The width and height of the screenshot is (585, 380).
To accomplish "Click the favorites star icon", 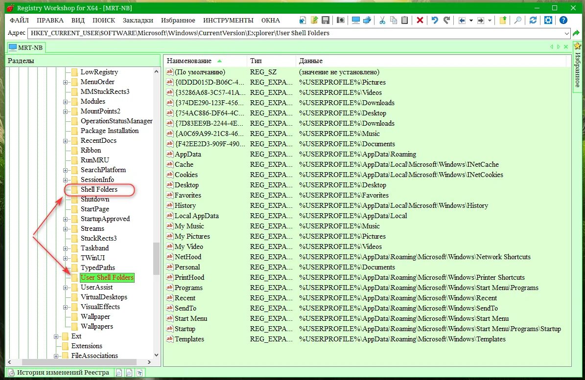I will (x=578, y=46).
